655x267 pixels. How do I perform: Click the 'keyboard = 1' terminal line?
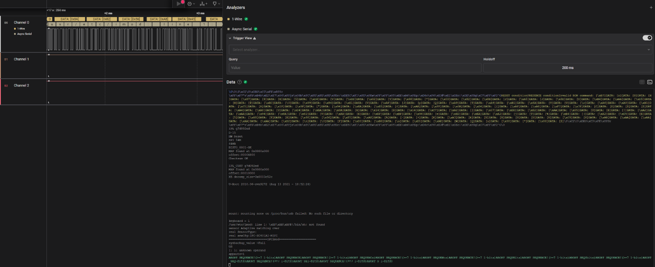coord(239,221)
